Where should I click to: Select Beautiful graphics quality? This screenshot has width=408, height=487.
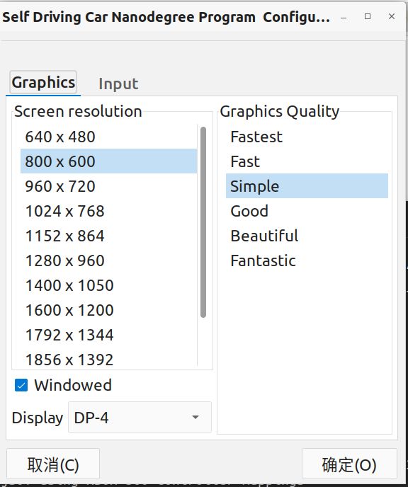click(307, 236)
